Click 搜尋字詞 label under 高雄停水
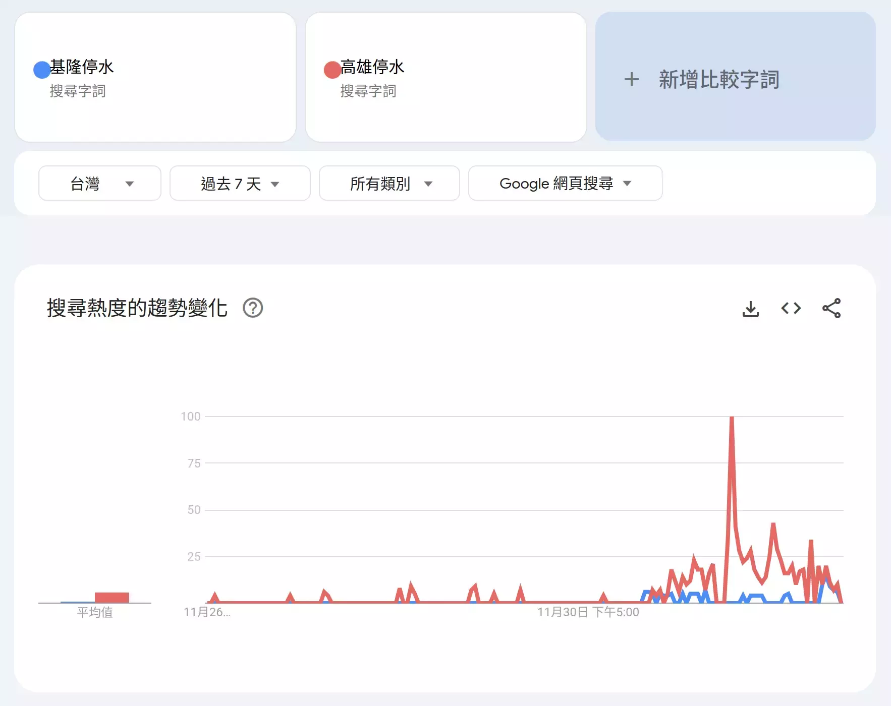Image resolution: width=891 pixels, height=706 pixels. pos(368,91)
